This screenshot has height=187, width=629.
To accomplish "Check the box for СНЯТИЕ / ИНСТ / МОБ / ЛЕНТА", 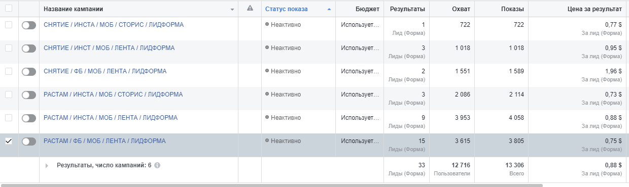I will point(9,48).
